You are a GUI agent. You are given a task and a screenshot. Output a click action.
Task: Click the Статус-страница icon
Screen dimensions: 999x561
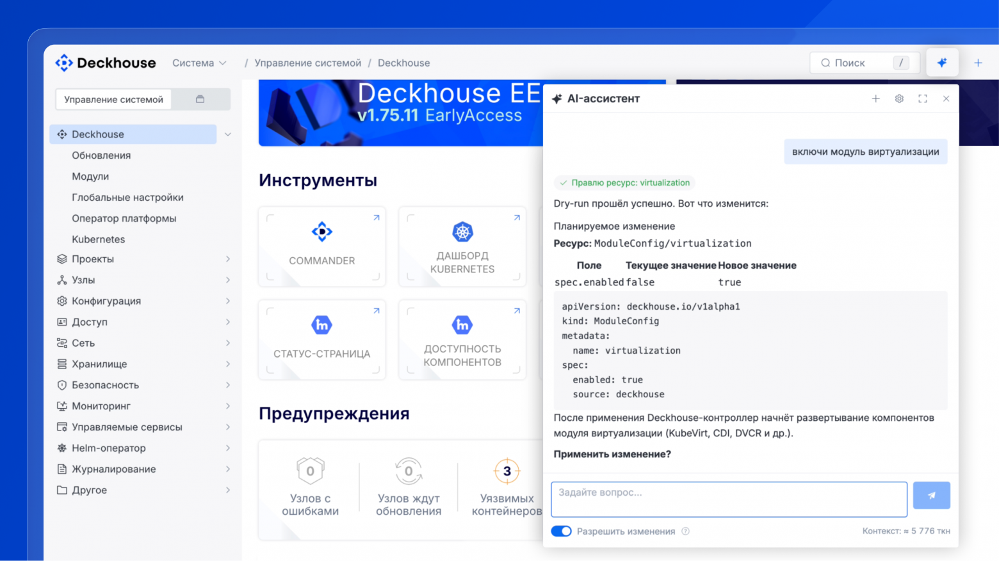tap(322, 325)
